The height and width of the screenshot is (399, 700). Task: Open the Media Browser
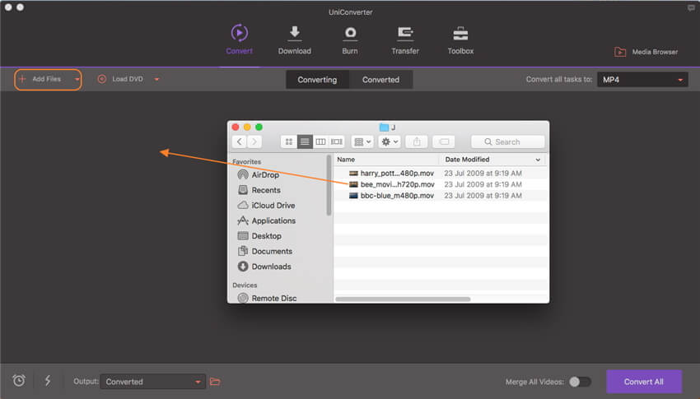646,52
